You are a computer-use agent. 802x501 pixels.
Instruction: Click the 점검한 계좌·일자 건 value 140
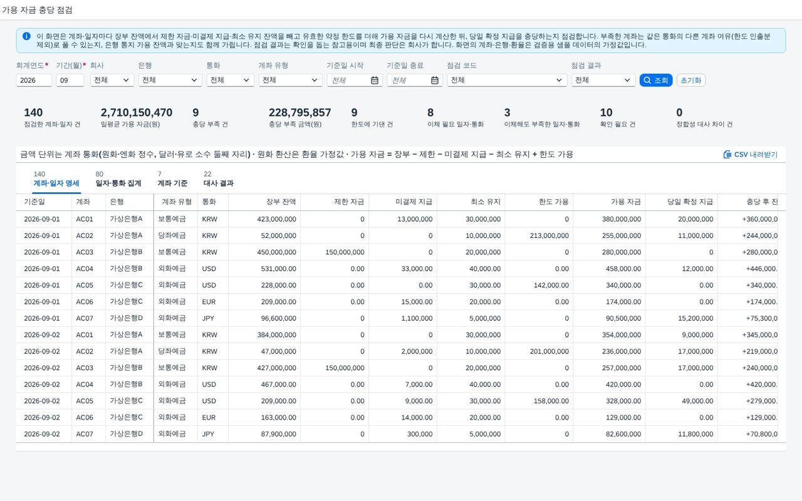coord(33,113)
